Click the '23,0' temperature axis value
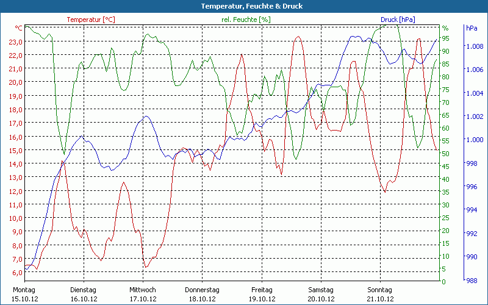The image size is (488, 305). (x=16, y=41)
